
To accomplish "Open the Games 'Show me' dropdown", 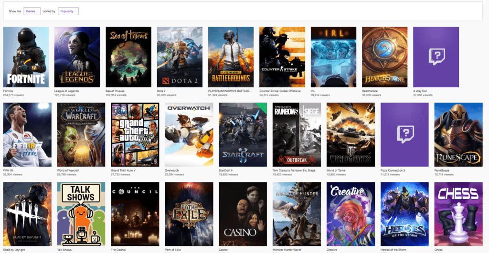I will [32, 11].
